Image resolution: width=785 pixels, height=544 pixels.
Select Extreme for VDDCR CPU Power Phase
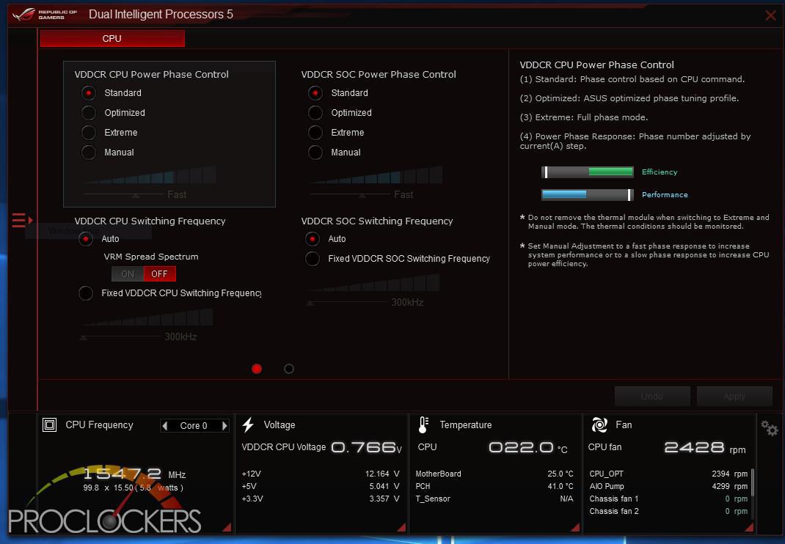[x=89, y=133]
